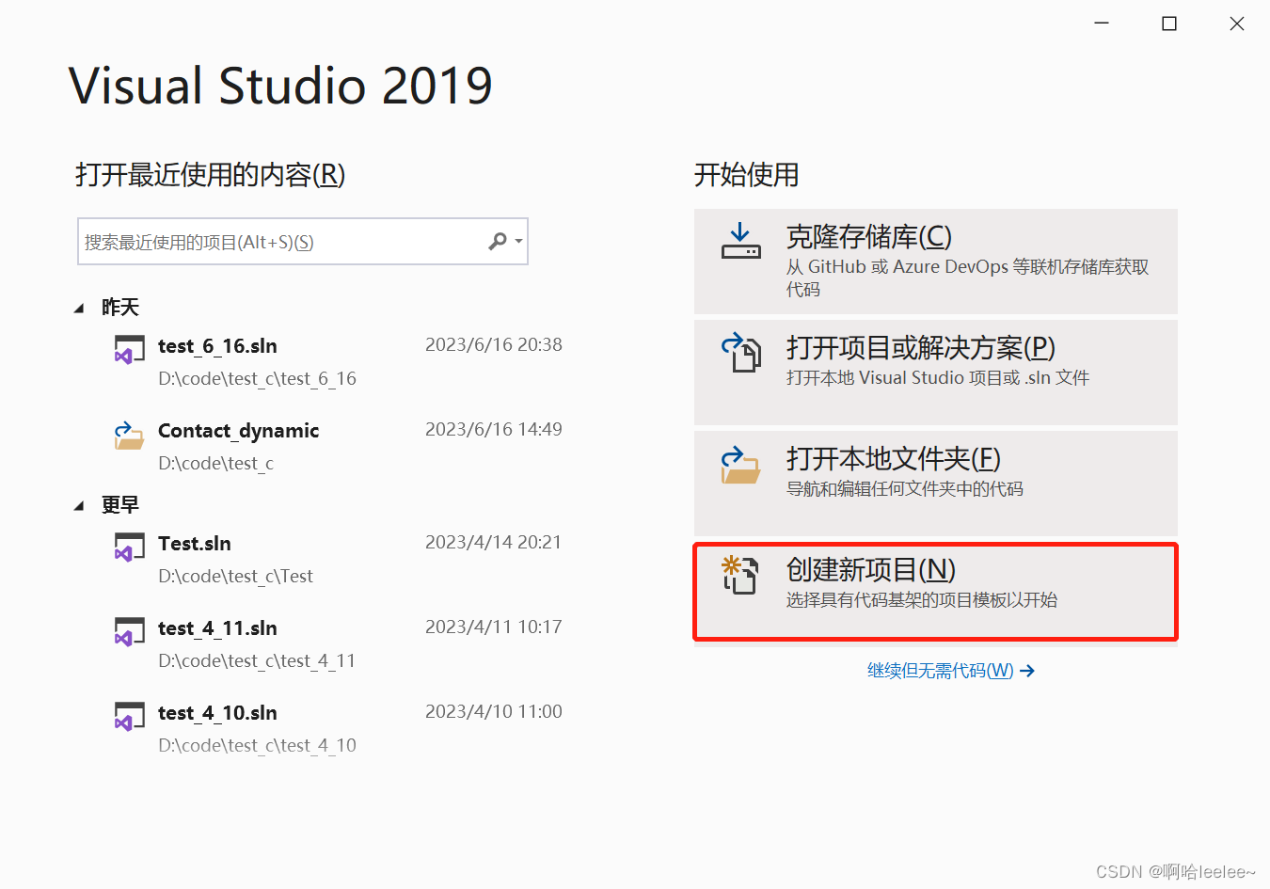Click the open local folder icon

coord(740,465)
